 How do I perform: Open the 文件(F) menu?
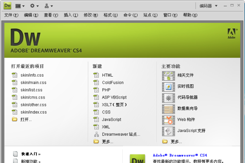pyautogui.click(x=11, y=15)
